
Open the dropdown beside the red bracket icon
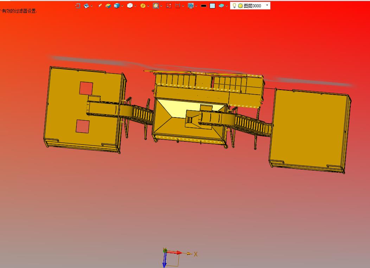pyautogui.click(x=183, y=6)
